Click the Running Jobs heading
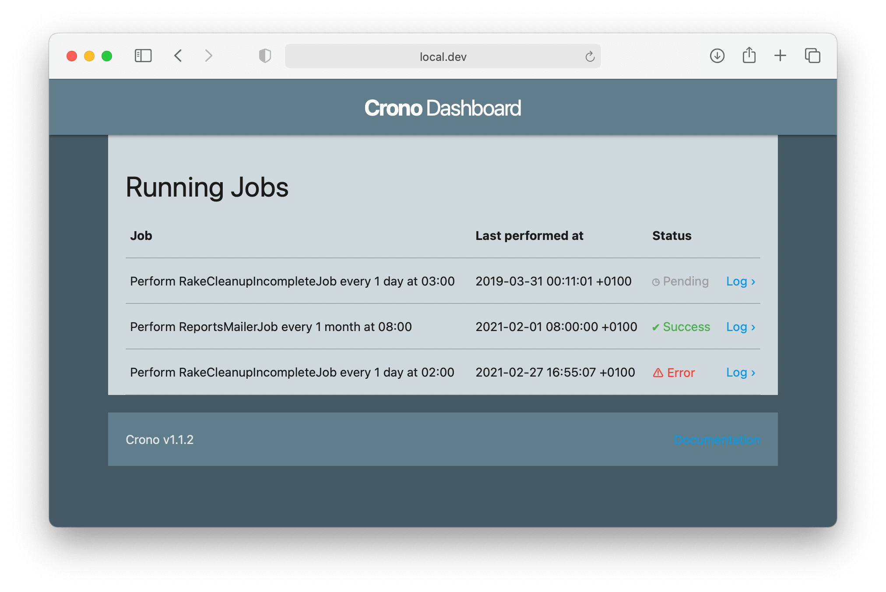This screenshot has width=886, height=592. tap(207, 187)
